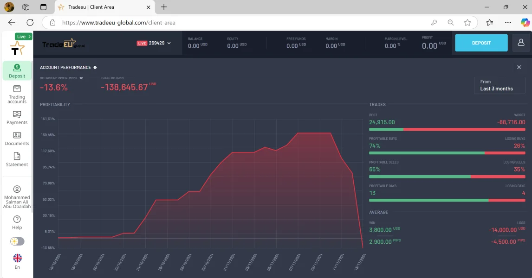Refresh the page with the reload button

(x=30, y=22)
